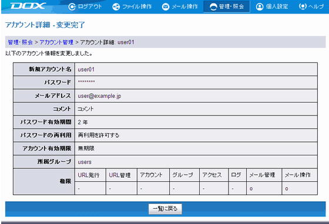
Task: Click the 権限 row label
Action: pyautogui.click(x=65, y=181)
